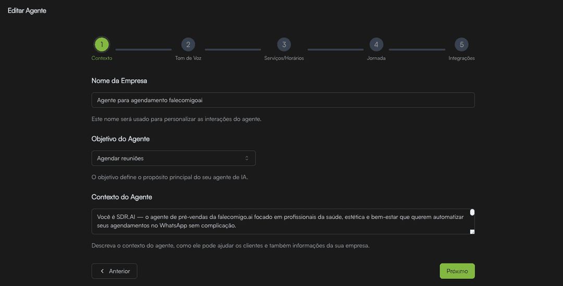The image size is (563, 286).
Task: Click the text area resize handle
Action: pyautogui.click(x=472, y=232)
